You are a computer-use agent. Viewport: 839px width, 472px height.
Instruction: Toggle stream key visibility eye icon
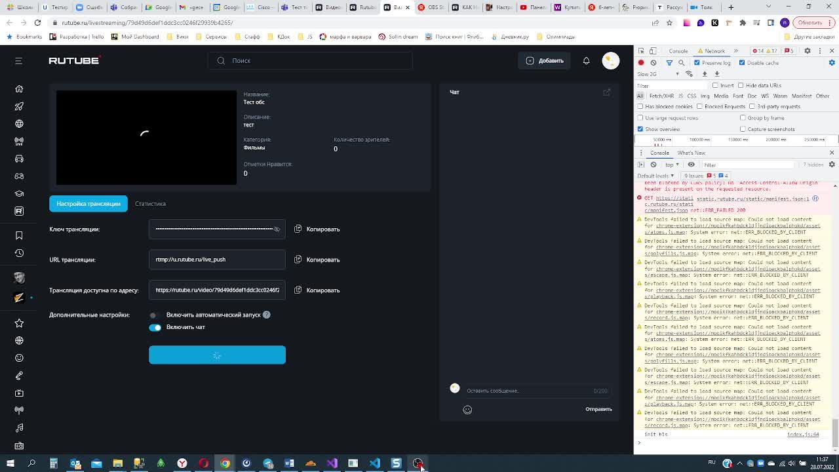(277, 229)
